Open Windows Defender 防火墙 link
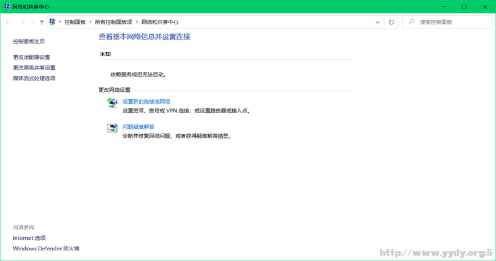Screen dimensions: 496x261 [x=46, y=248]
